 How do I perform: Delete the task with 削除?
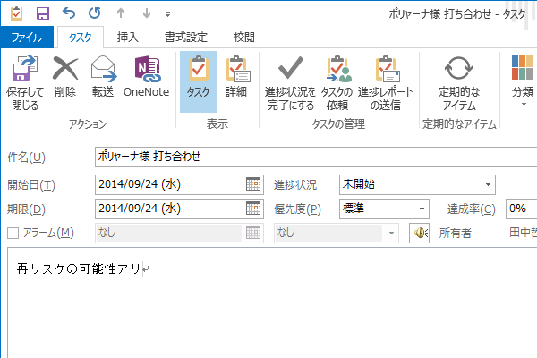[65, 76]
